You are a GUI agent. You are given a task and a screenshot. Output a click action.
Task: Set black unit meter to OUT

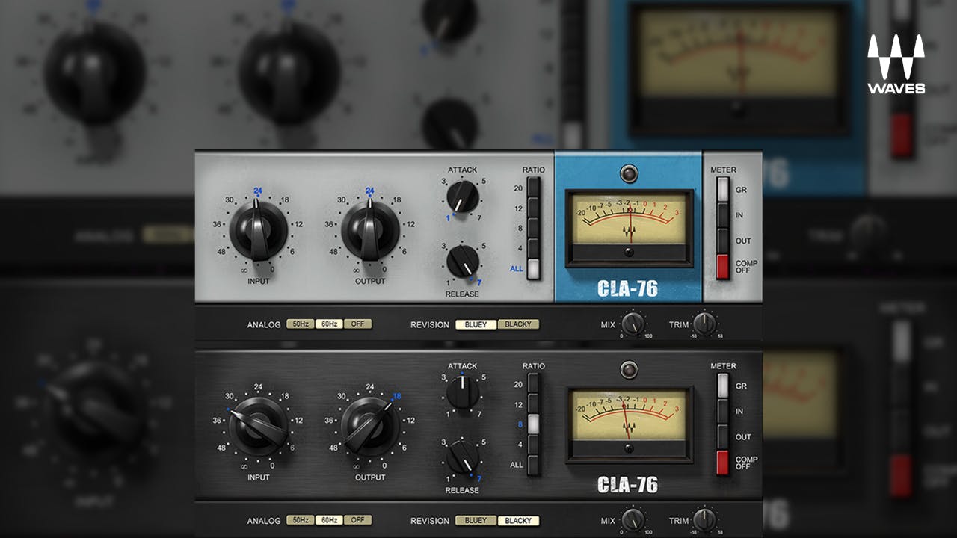coord(722,436)
